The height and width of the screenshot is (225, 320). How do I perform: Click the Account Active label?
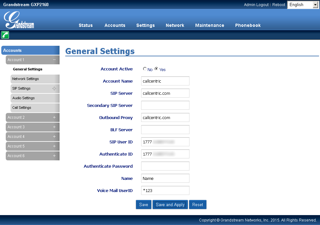click(116, 69)
